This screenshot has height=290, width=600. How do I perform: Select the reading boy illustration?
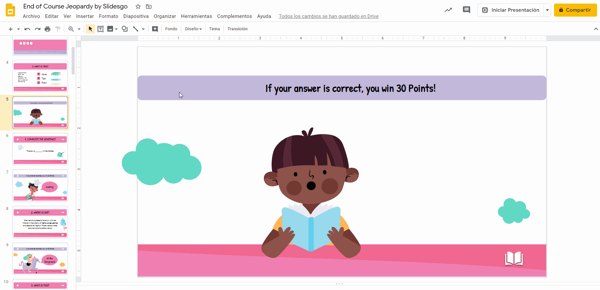click(x=311, y=193)
